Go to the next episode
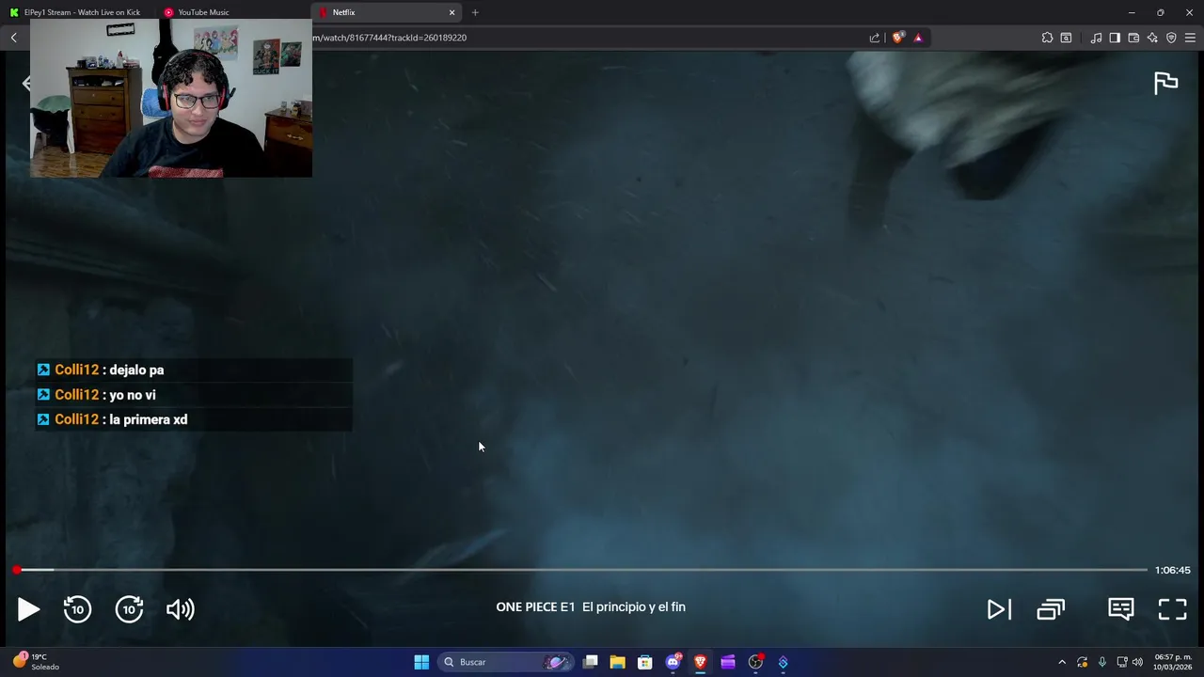Image resolution: width=1204 pixels, height=677 pixels. point(999,609)
